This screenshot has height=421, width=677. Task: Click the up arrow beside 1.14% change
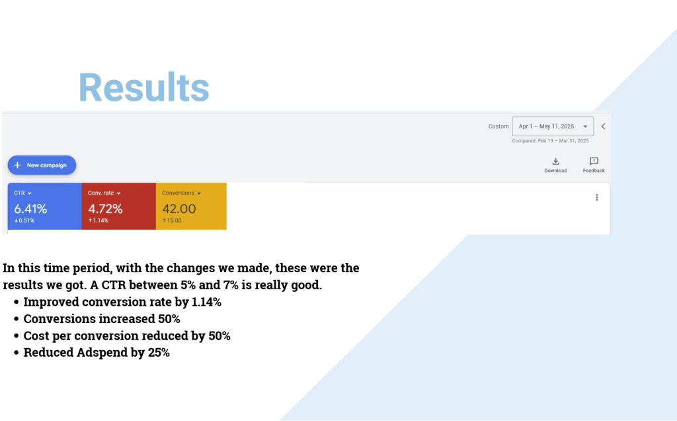coord(90,221)
